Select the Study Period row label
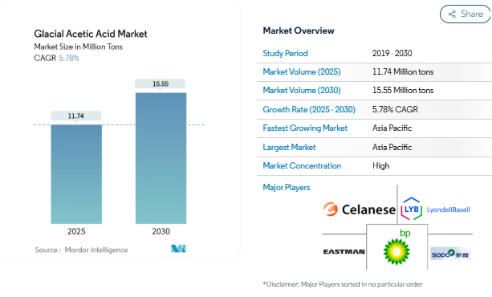The height and width of the screenshot is (297, 492). click(285, 53)
